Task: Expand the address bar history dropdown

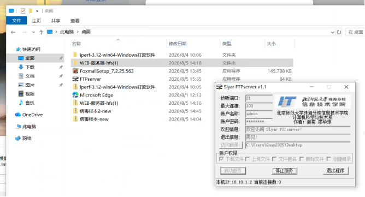Action: click(332, 32)
